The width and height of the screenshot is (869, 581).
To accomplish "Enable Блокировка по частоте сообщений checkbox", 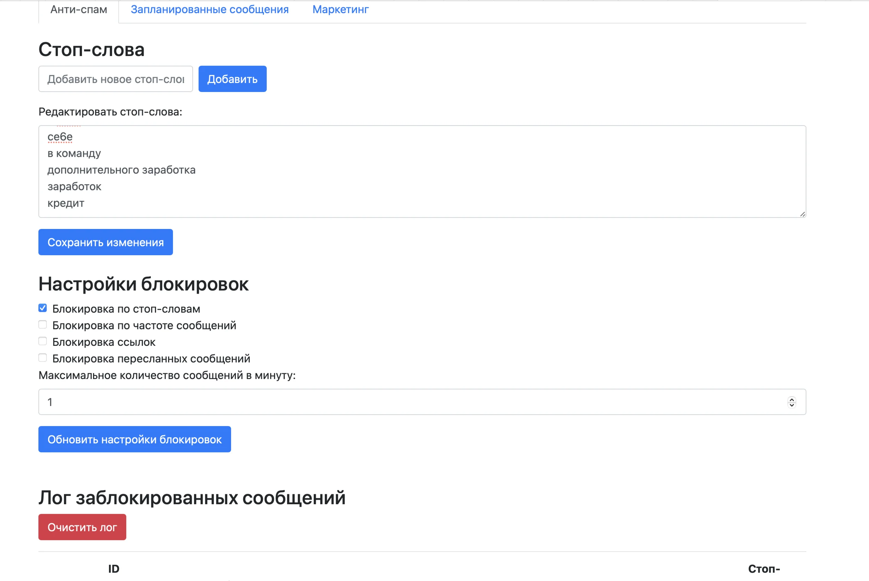I will (x=43, y=325).
